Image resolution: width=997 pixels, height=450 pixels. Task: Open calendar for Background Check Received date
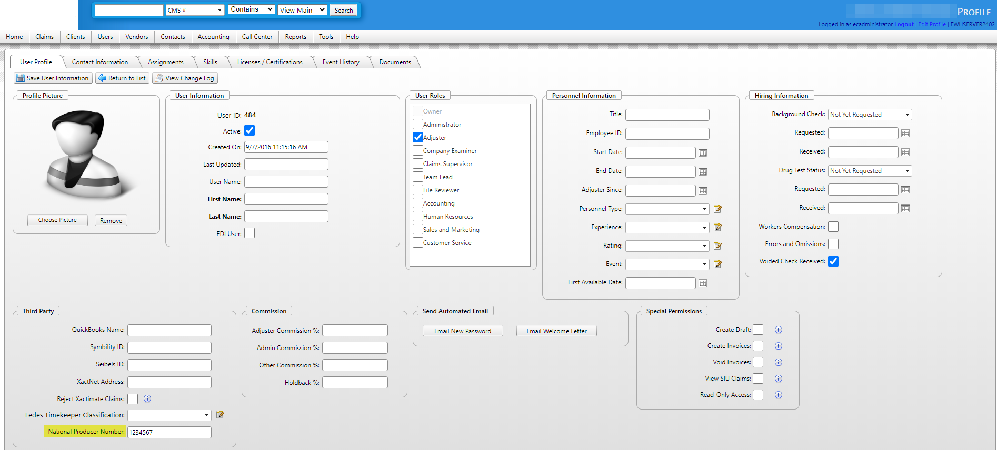905,152
